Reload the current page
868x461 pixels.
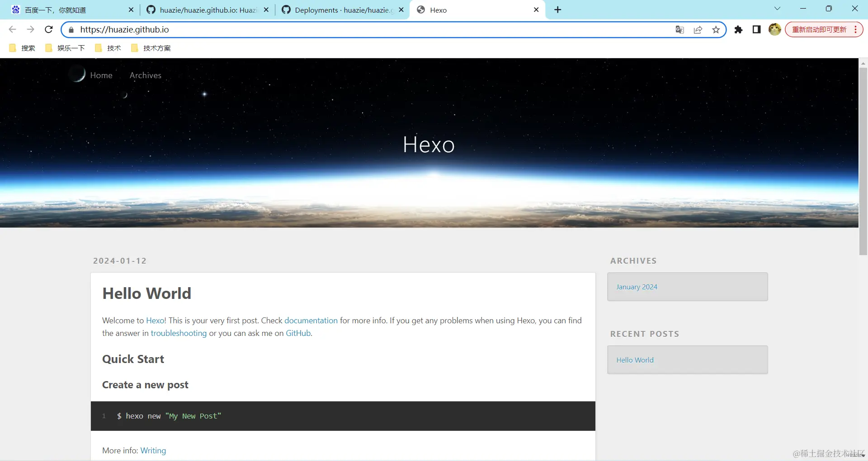pos(49,29)
